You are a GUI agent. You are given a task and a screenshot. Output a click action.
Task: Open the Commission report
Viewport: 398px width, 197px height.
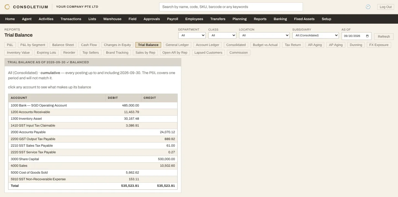coord(239,53)
